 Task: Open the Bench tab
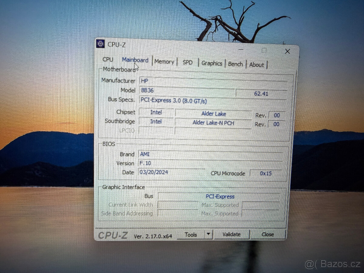point(235,64)
